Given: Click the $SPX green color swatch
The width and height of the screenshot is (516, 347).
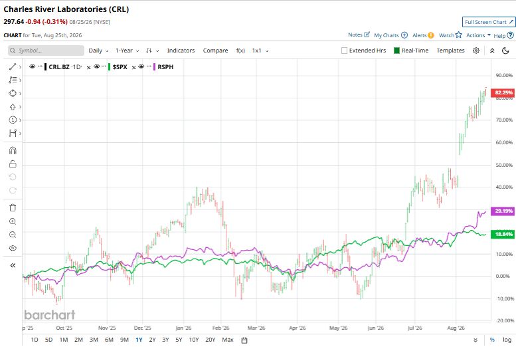Looking at the screenshot, I should click(110, 67).
